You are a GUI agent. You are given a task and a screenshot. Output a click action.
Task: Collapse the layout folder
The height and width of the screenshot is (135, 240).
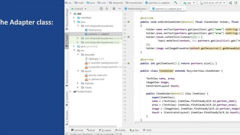click(78, 71)
